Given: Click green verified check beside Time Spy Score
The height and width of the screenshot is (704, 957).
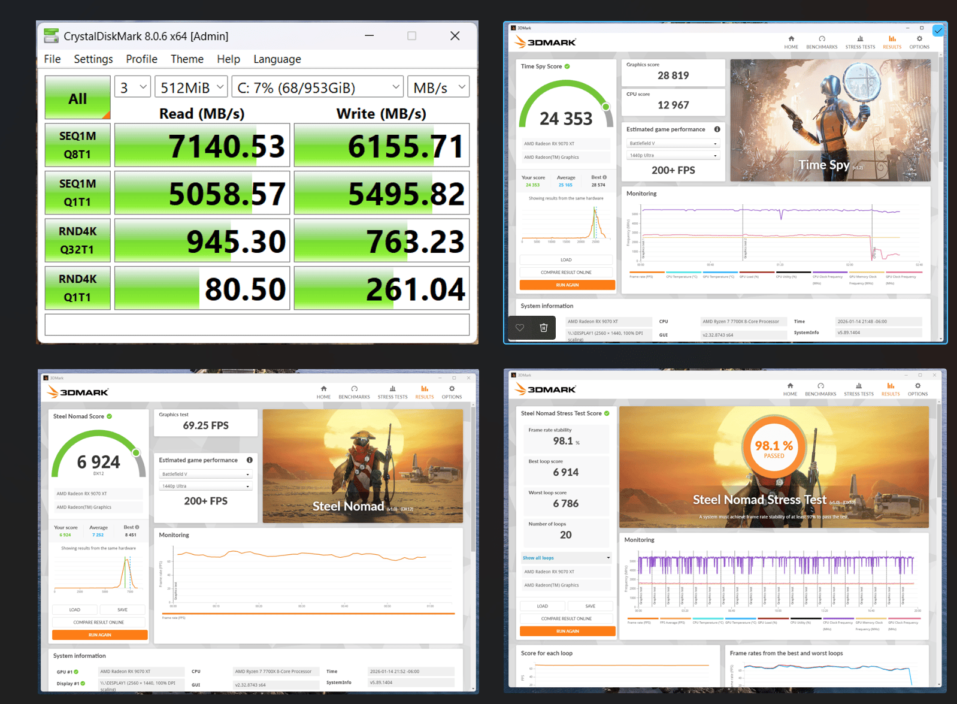Looking at the screenshot, I should (x=567, y=67).
